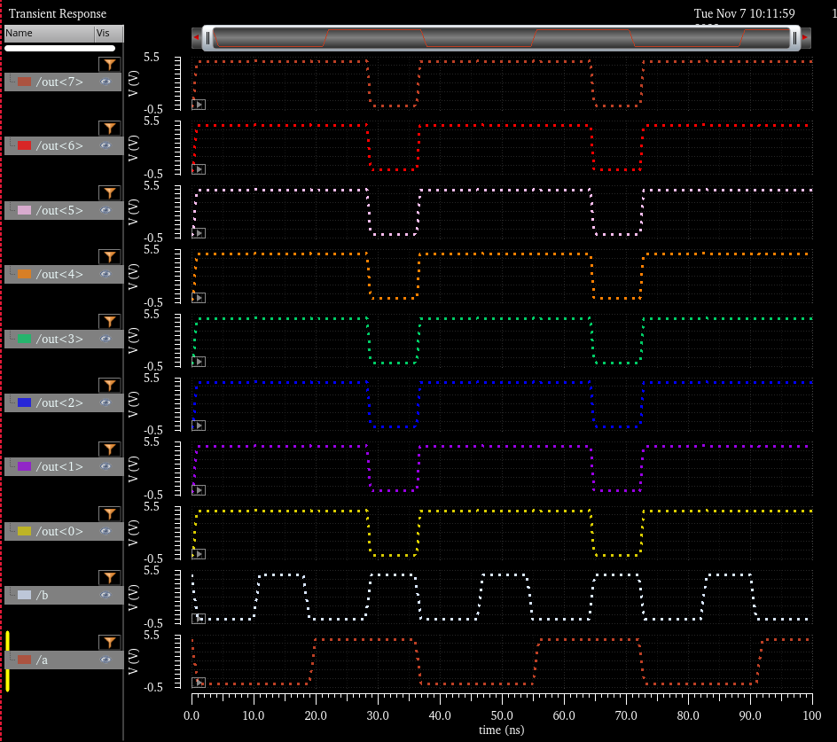Click the arrow marker in the /out<0> plot
This screenshot has width=837, height=742.
[199, 554]
